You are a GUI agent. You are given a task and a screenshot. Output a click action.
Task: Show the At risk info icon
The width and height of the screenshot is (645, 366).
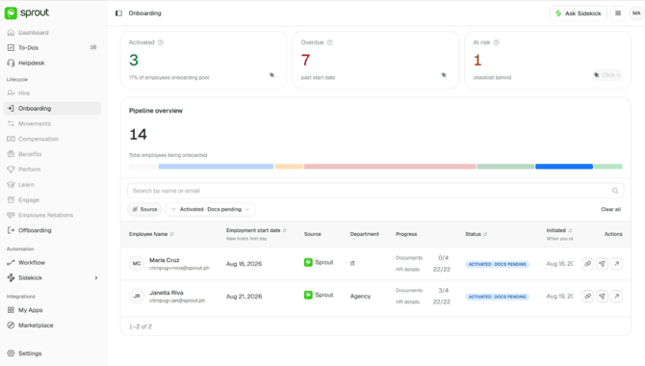pyautogui.click(x=497, y=42)
